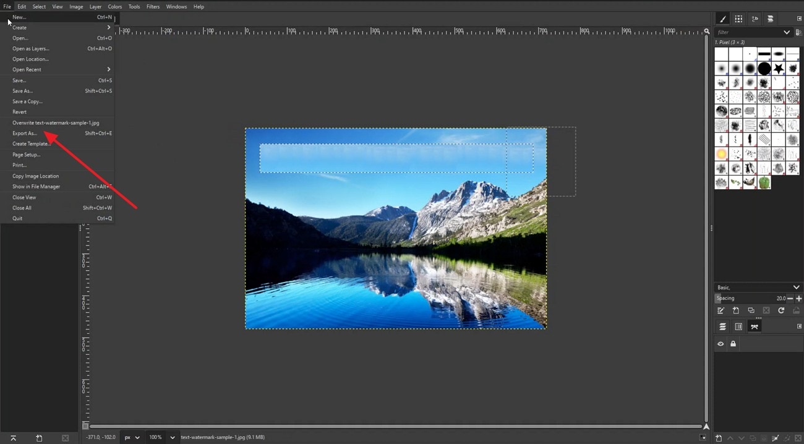Overwrite text-watermark-sample-1.jpg

[57, 122]
